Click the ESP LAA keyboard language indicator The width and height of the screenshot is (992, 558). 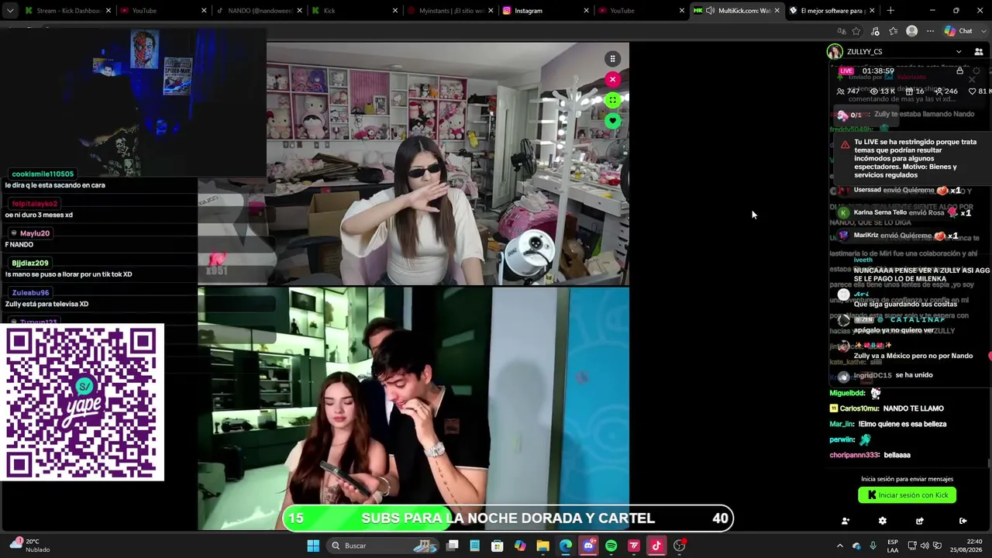point(893,546)
